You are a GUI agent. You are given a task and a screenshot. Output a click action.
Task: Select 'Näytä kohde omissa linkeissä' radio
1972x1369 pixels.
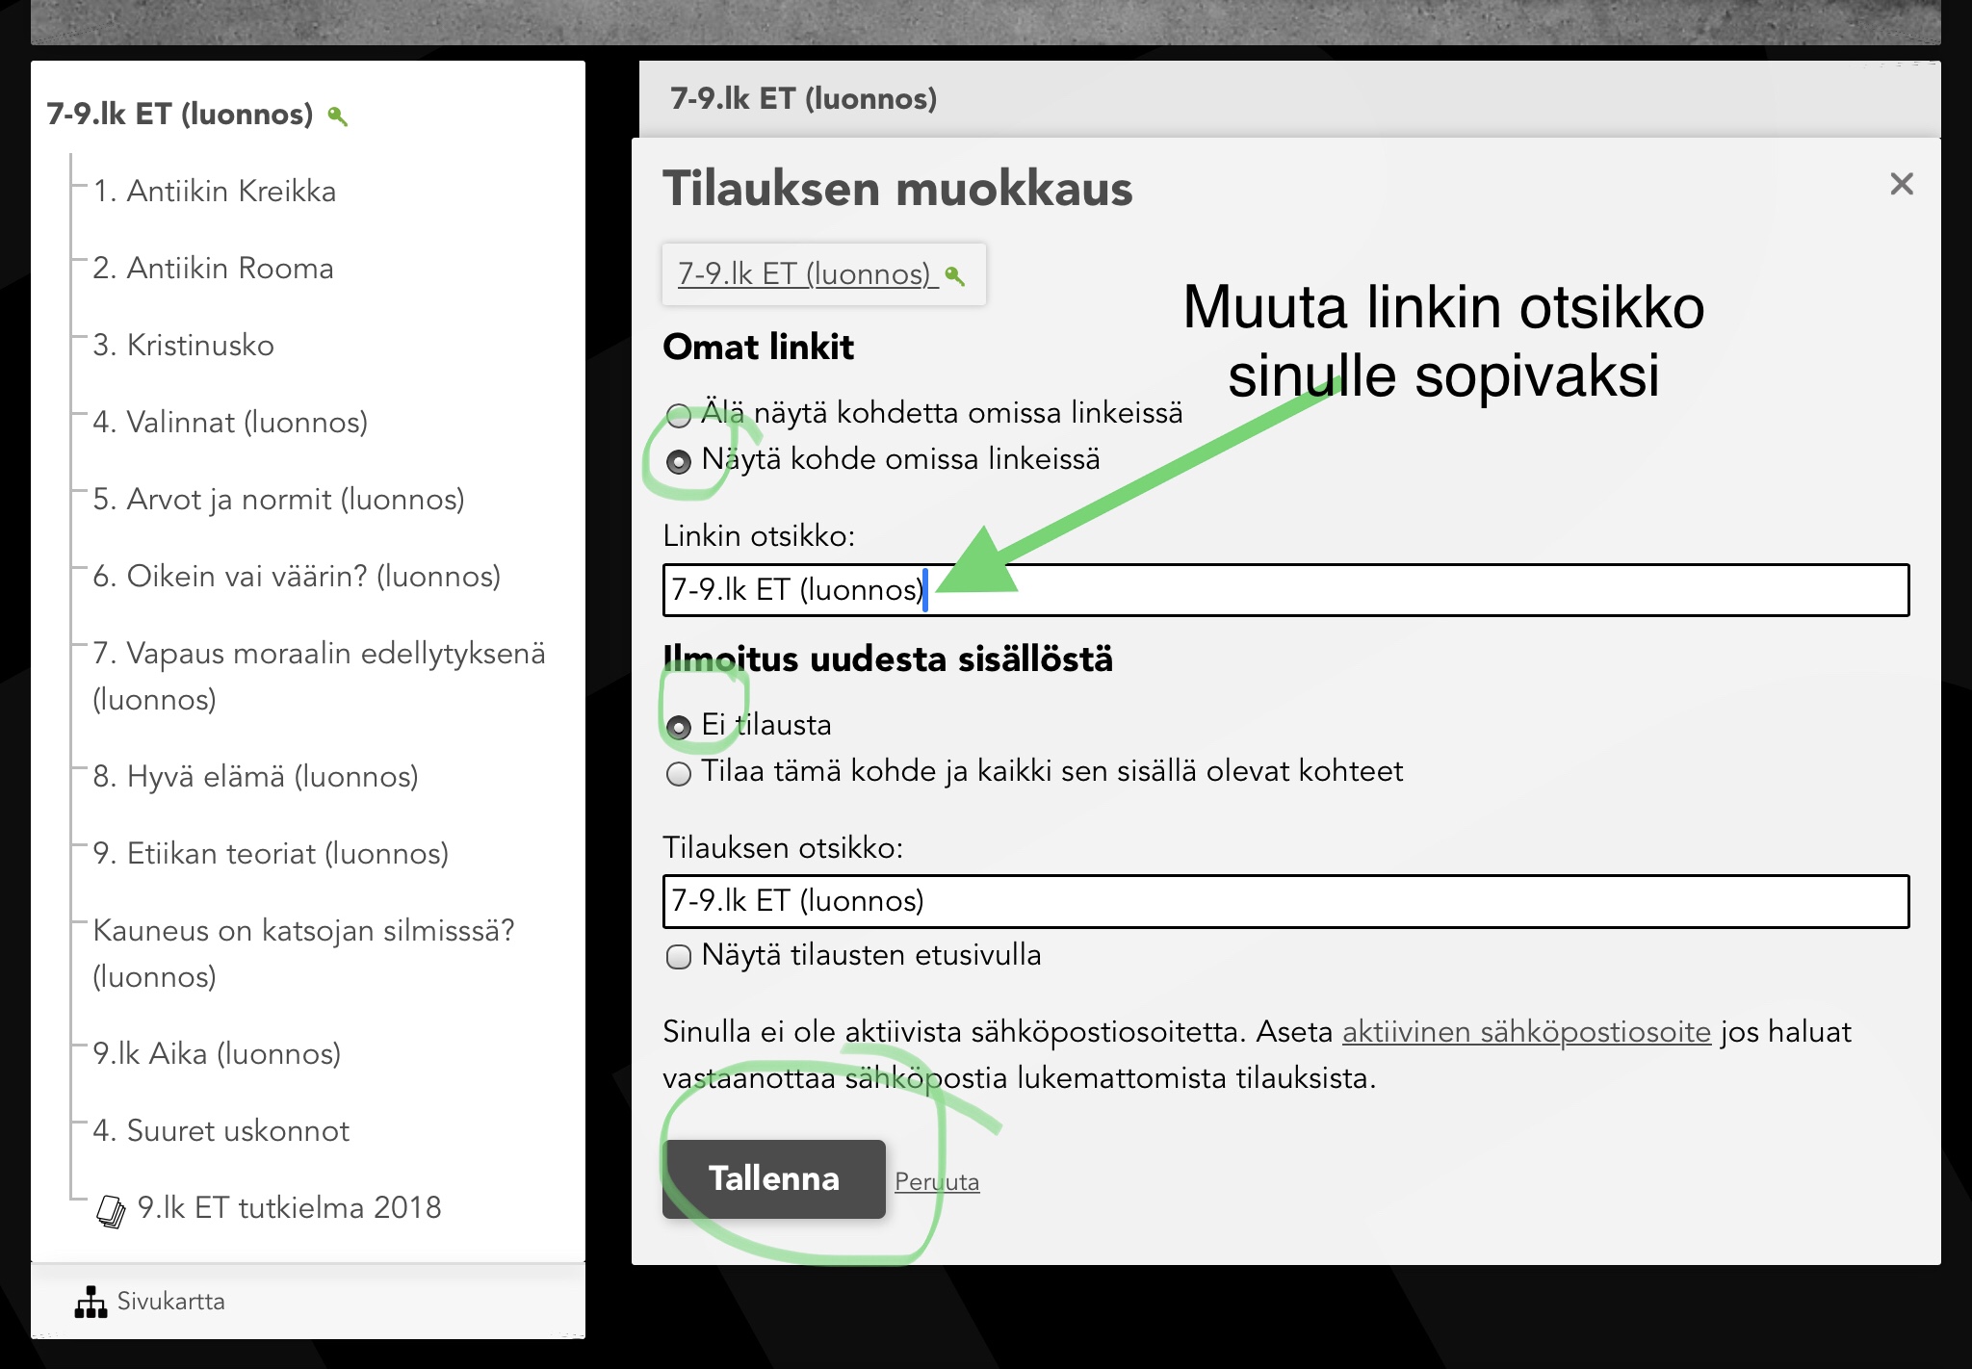[x=679, y=462]
